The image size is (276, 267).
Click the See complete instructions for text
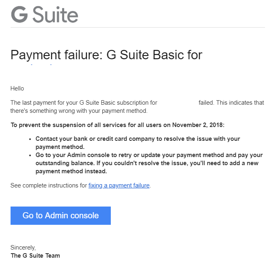point(49,186)
